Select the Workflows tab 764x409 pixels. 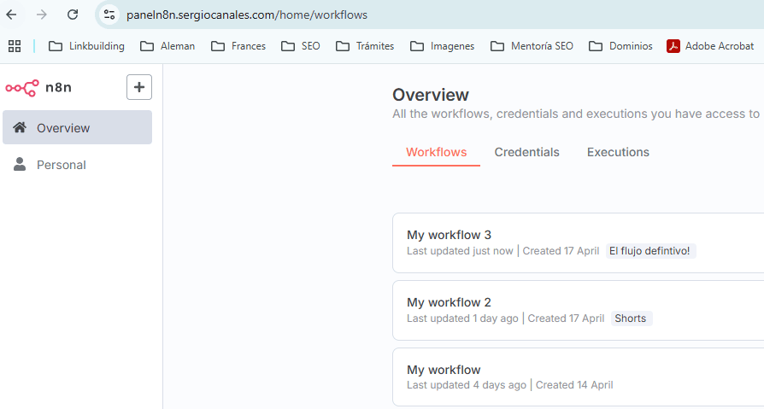(436, 152)
